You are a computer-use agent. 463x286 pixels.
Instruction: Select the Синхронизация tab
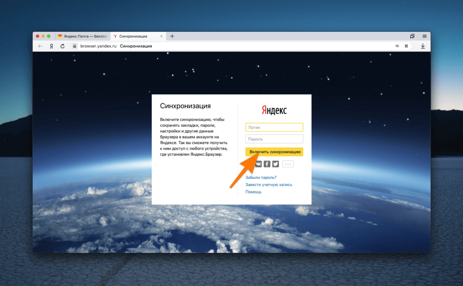click(x=138, y=36)
